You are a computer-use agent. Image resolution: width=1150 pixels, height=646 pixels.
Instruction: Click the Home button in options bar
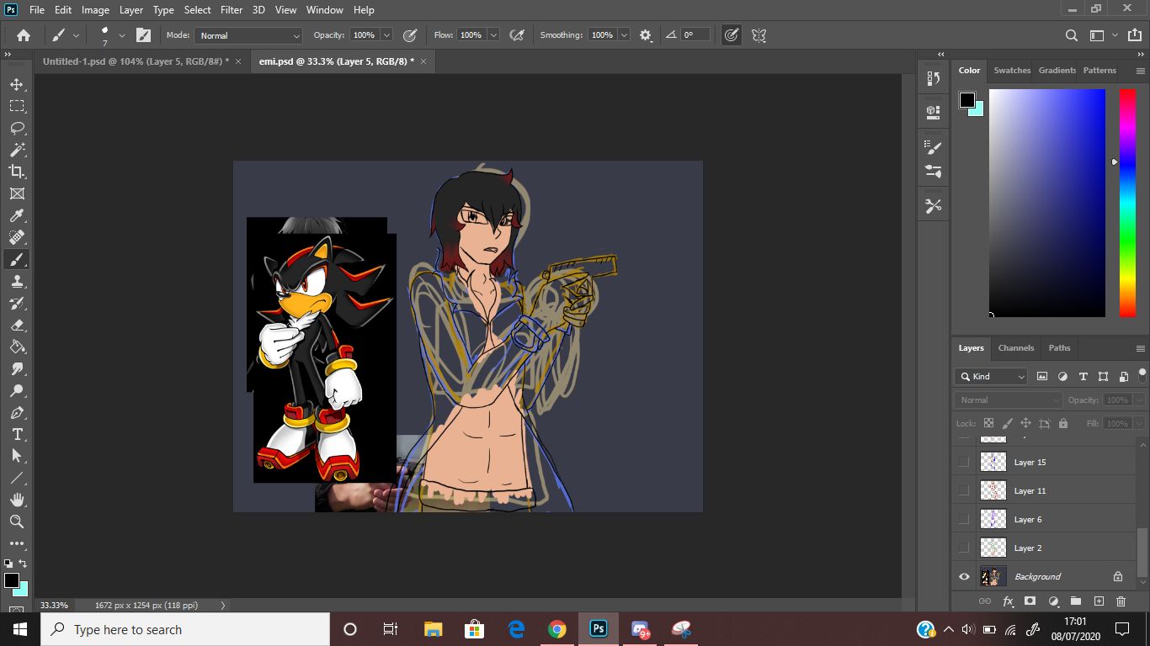(x=24, y=35)
